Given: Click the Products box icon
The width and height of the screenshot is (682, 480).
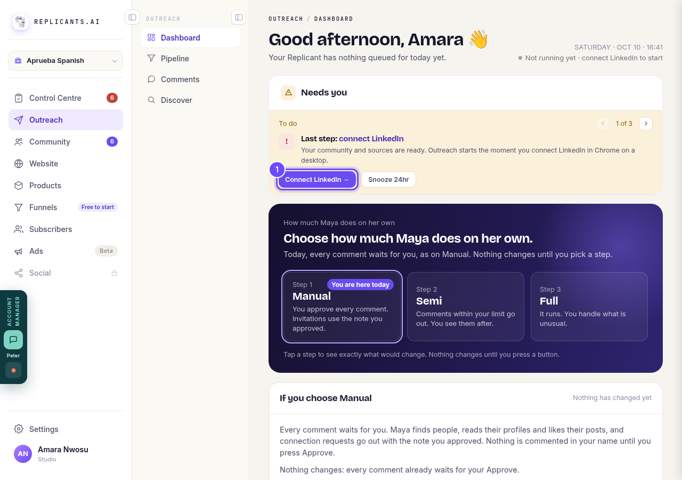Looking at the screenshot, I should point(19,186).
